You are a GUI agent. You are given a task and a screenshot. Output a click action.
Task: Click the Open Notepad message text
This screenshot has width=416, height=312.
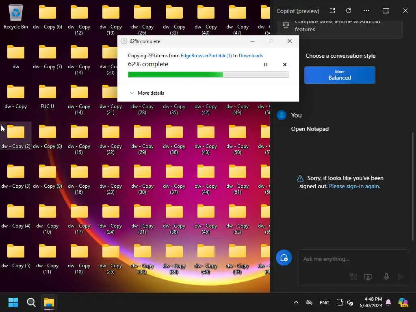(310, 129)
